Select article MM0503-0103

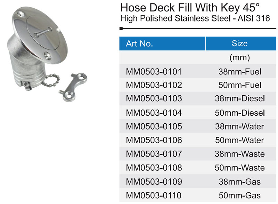[x=154, y=99]
